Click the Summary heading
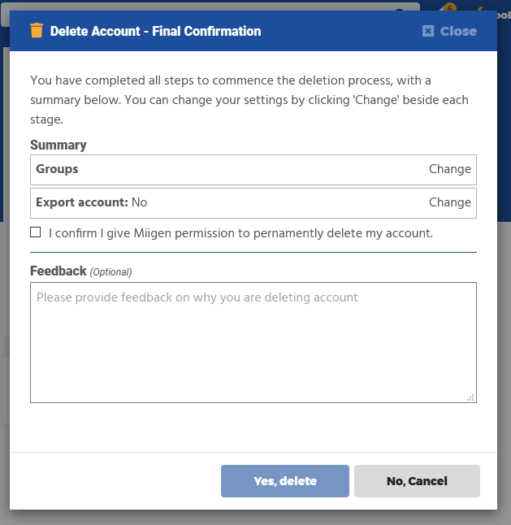This screenshot has width=511, height=525. click(x=58, y=145)
